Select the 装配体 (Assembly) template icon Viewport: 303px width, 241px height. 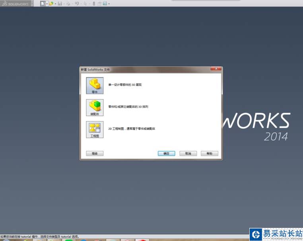coord(95,108)
